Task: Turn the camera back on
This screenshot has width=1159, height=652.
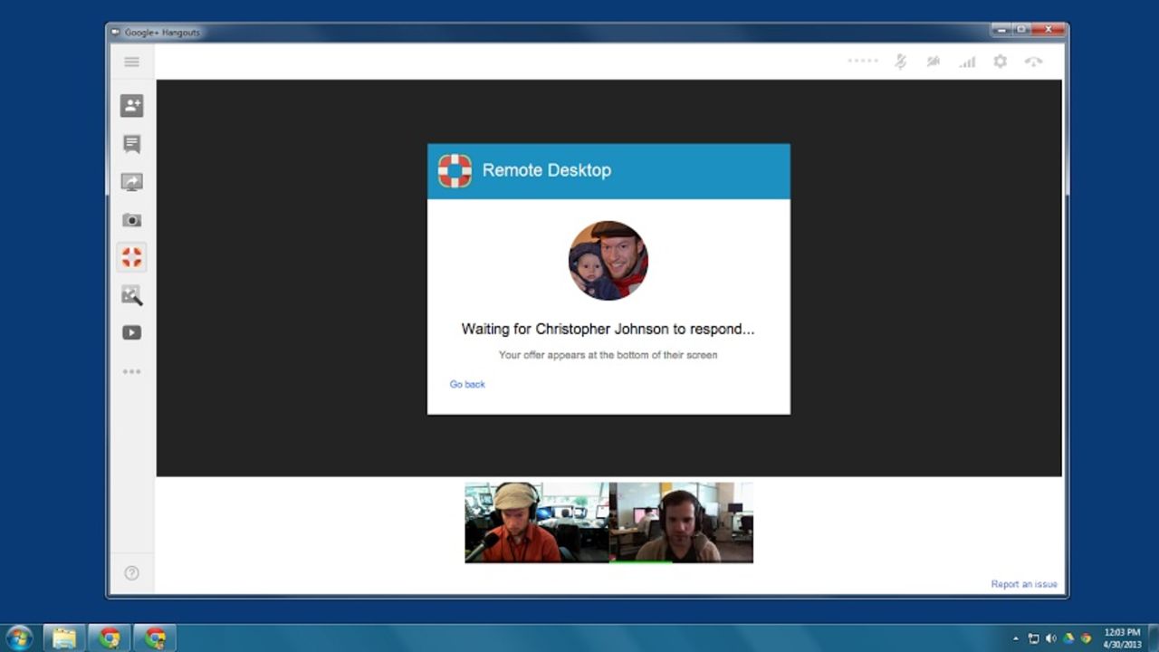Action: [x=933, y=61]
